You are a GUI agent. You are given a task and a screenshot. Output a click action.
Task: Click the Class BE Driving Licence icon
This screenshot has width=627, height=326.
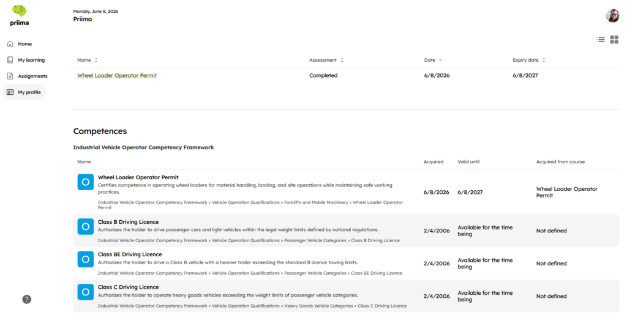86,259
